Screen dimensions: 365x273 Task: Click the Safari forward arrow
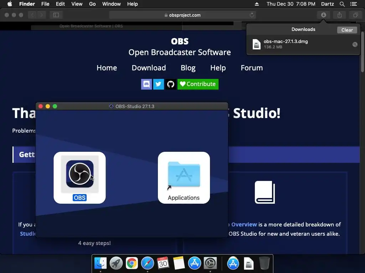41,15
